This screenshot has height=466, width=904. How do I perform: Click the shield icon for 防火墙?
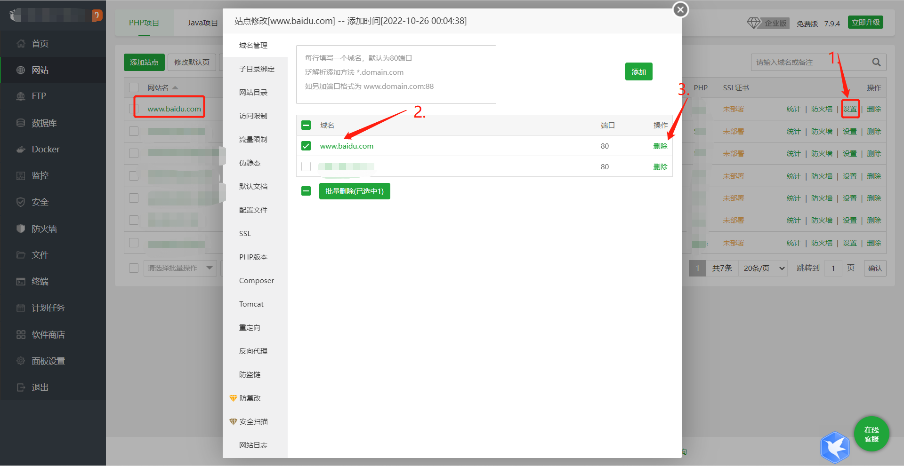pos(21,229)
